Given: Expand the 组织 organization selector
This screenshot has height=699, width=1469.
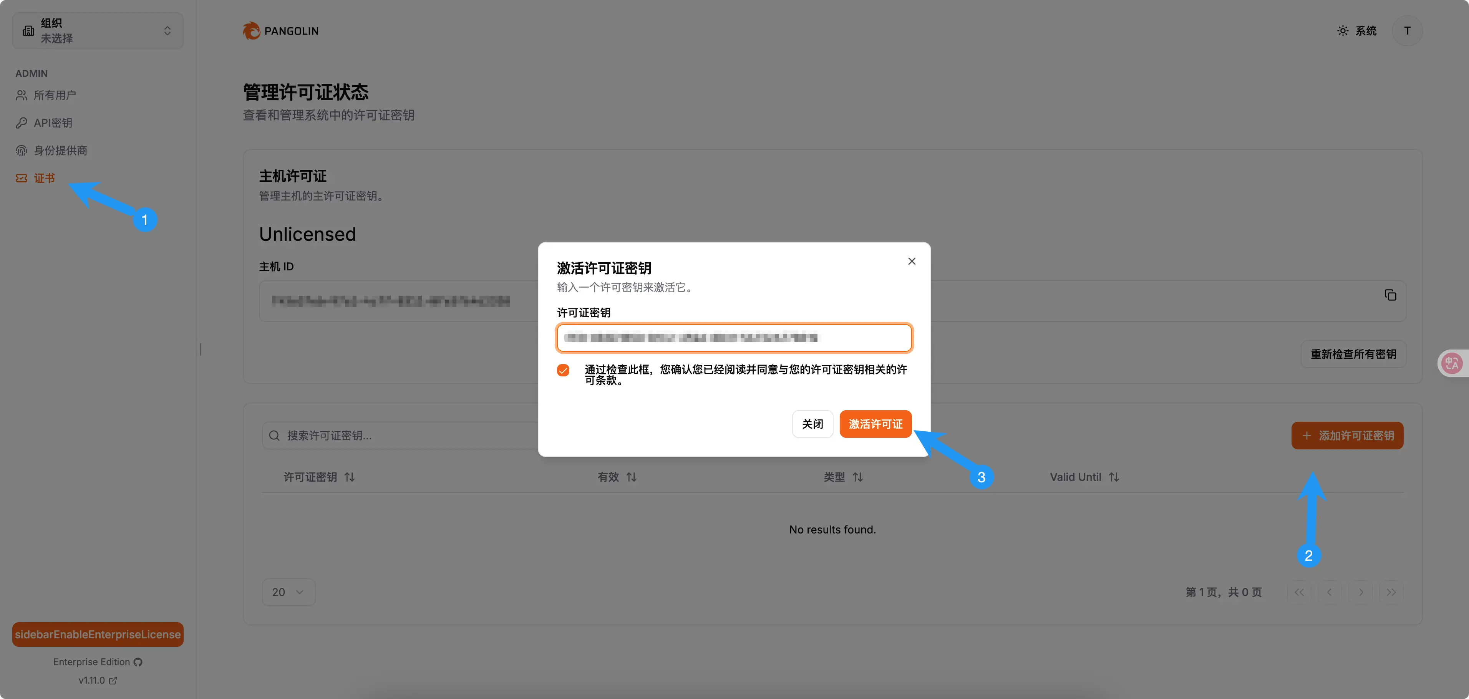Looking at the screenshot, I should [98, 31].
